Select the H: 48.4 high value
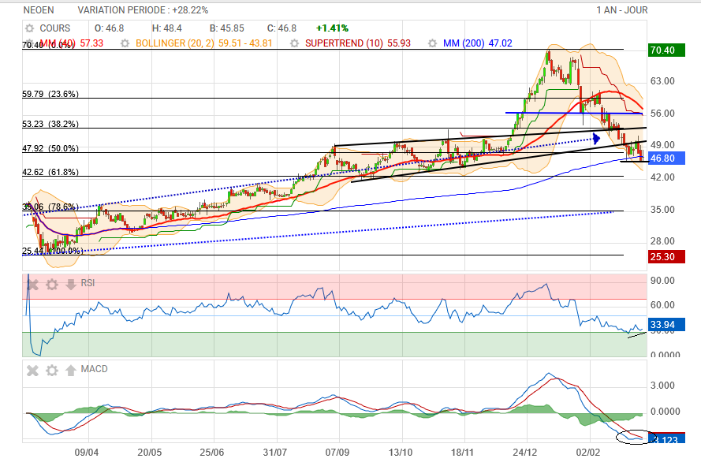 166,28
